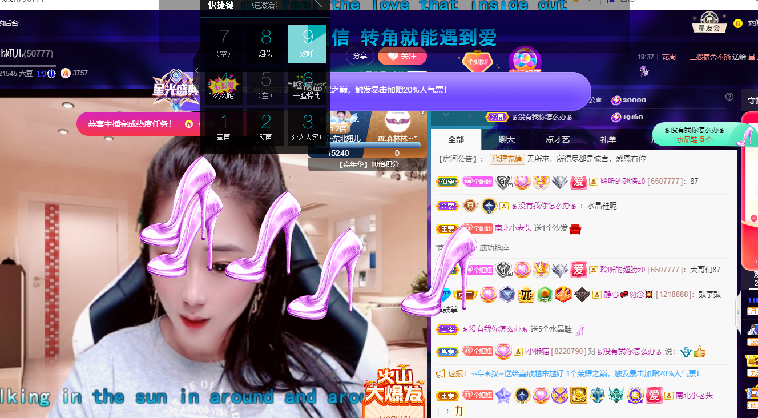Open user 南北小老头 in 送1个沙发 message
Viewport: 758px width, 418px height.
pyautogui.click(x=513, y=228)
